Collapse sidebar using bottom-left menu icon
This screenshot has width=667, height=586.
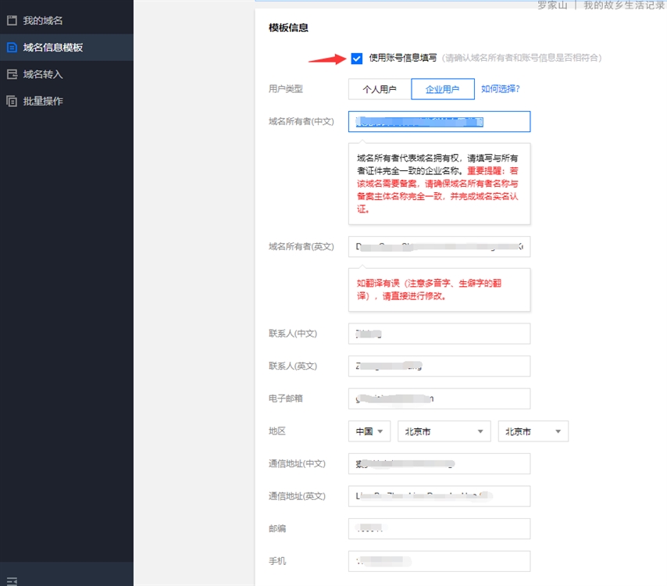click(12, 581)
